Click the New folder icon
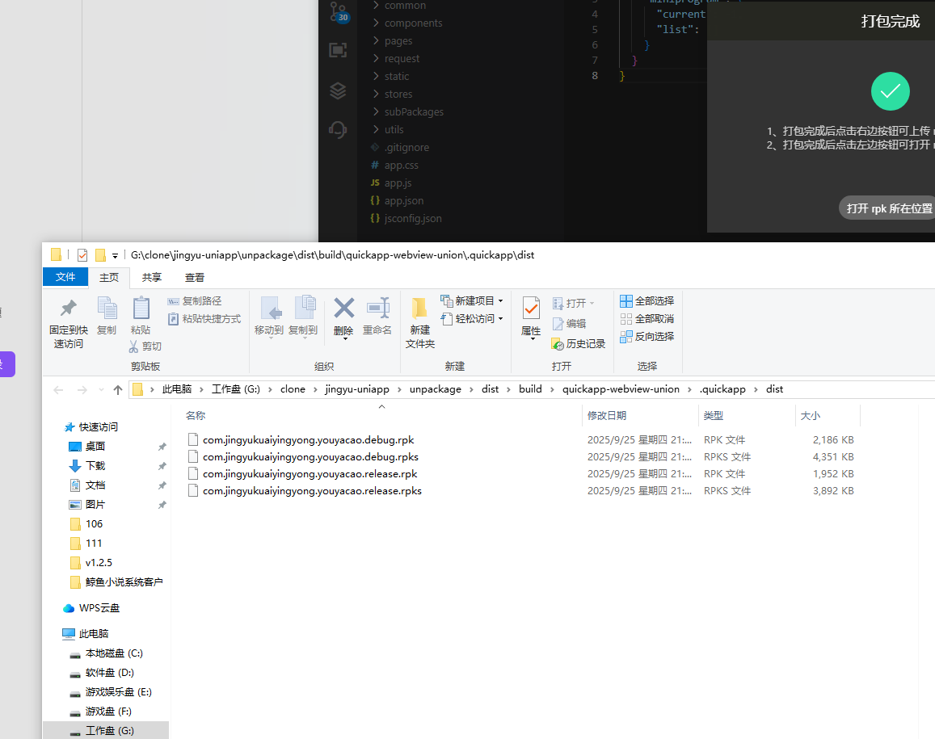Viewport: 935px width, 739px height. pyautogui.click(x=419, y=308)
